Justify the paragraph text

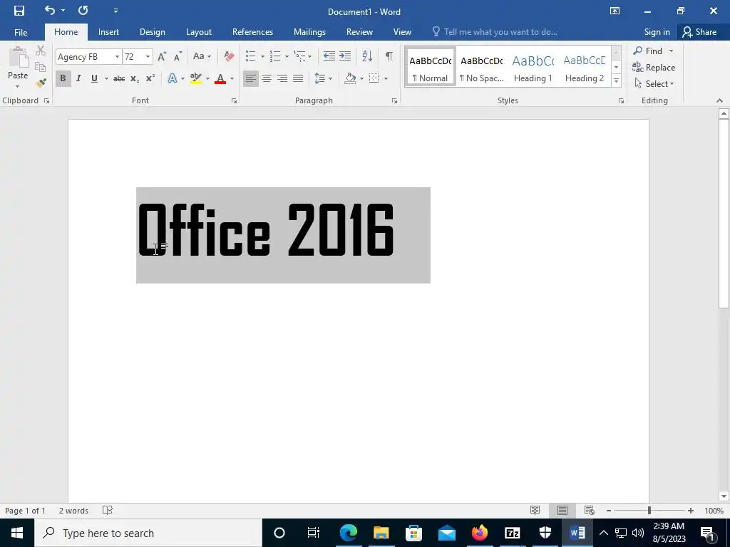pos(298,78)
